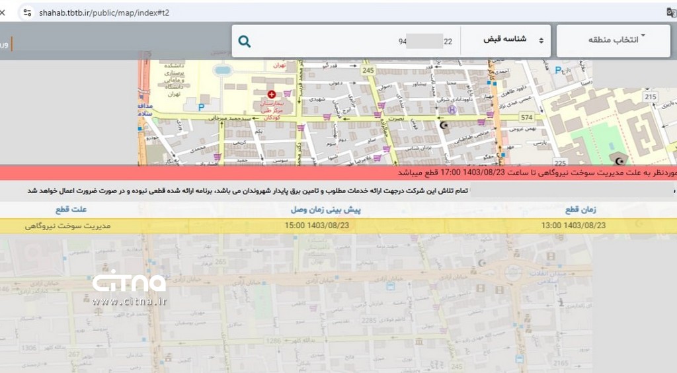Select the shopping cart marker beside the hospital

(287, 94)
